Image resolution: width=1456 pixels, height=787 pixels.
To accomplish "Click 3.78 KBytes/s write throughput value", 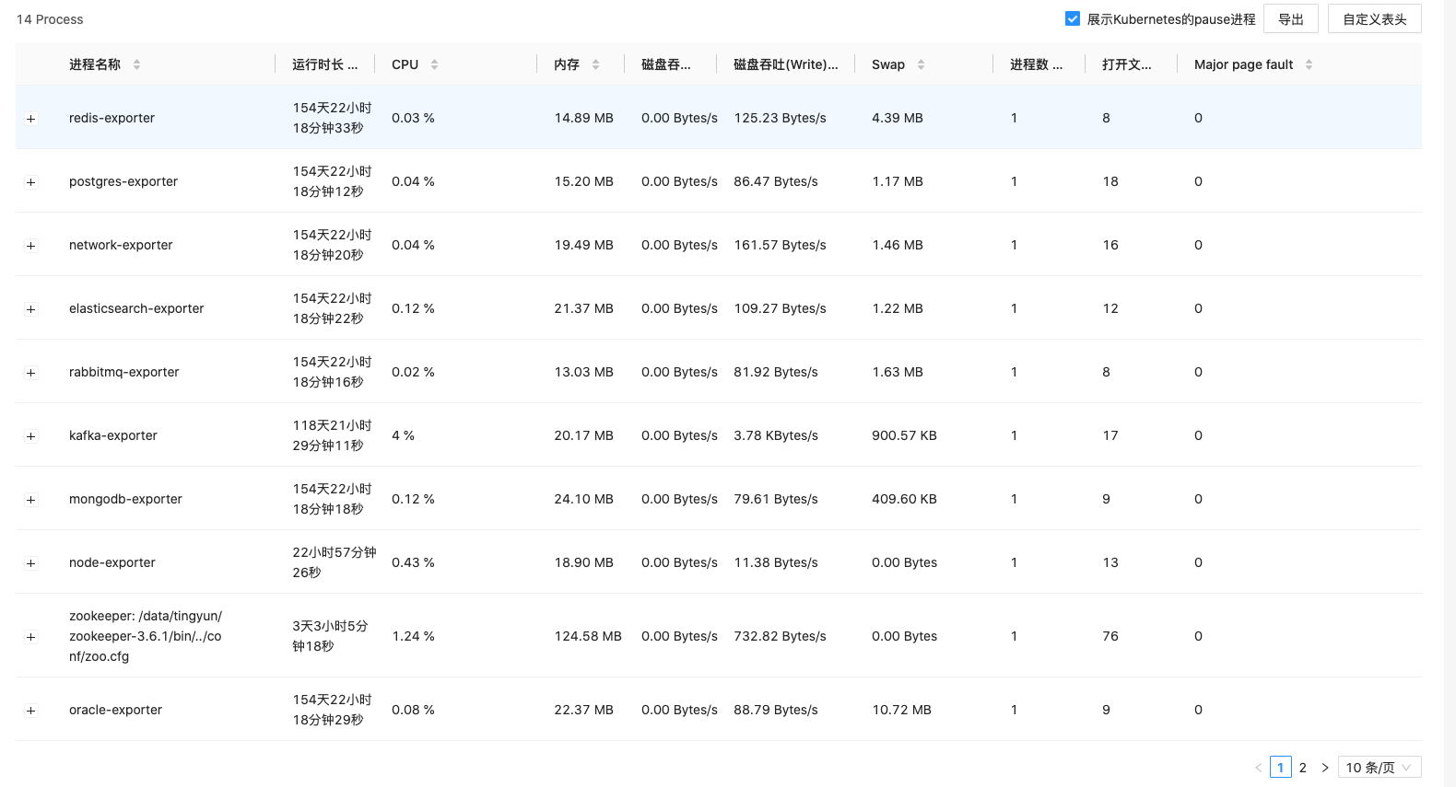I will [x=776, y=435].
